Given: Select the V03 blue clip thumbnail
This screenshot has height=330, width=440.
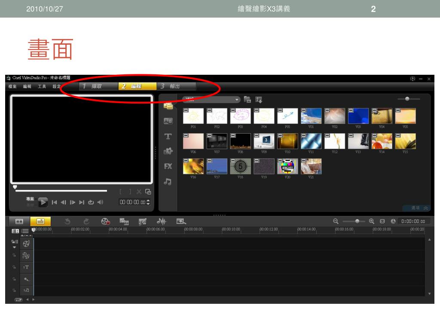Looking at the screenshot, I should [x=358, y=116].
